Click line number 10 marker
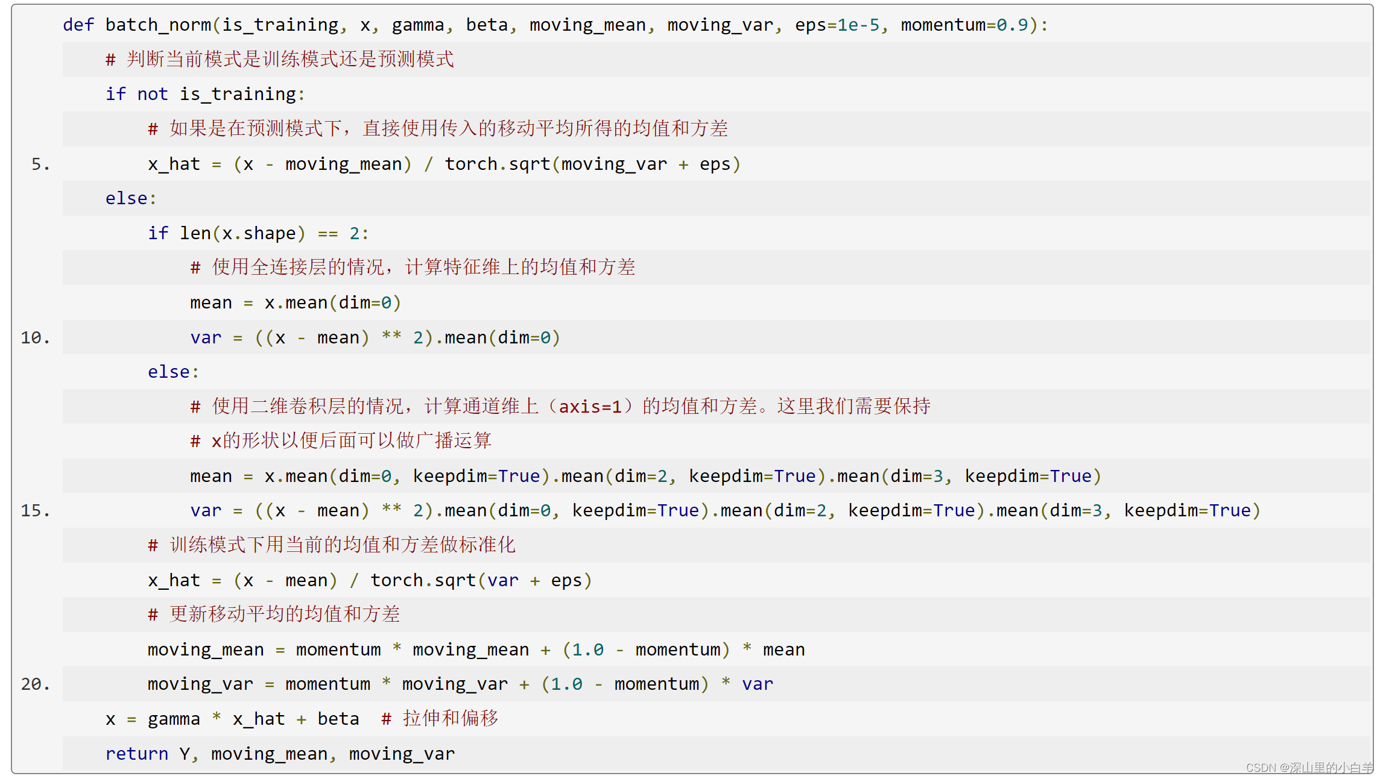The image size is (1383, 779). click(35, 337)
